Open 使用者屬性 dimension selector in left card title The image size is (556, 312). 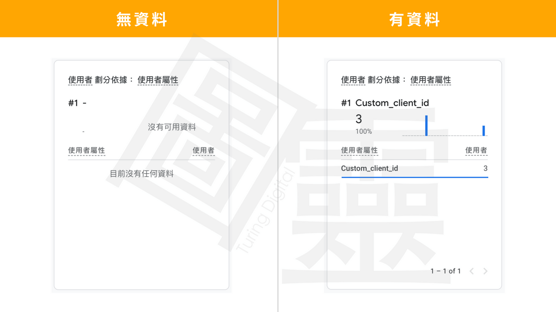coord(158,80)
